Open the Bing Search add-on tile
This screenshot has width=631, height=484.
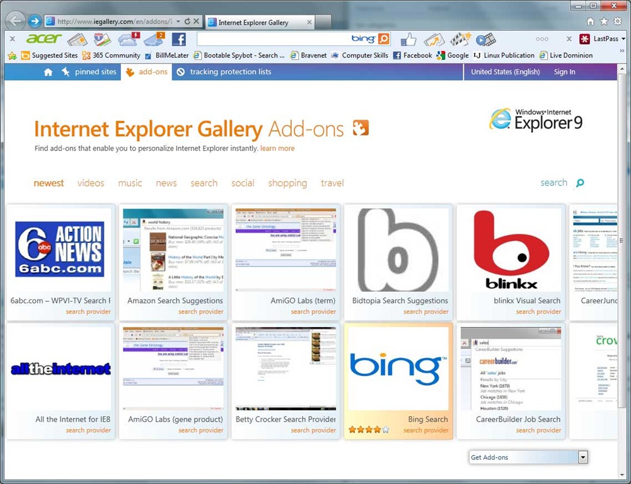point(398,381)
